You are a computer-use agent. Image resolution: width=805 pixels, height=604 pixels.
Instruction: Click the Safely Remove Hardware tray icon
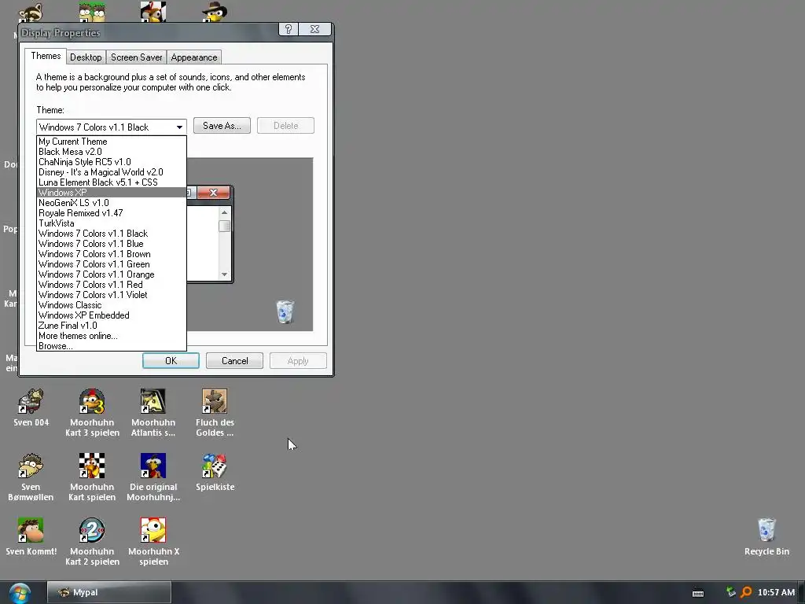tap(730, 592)
